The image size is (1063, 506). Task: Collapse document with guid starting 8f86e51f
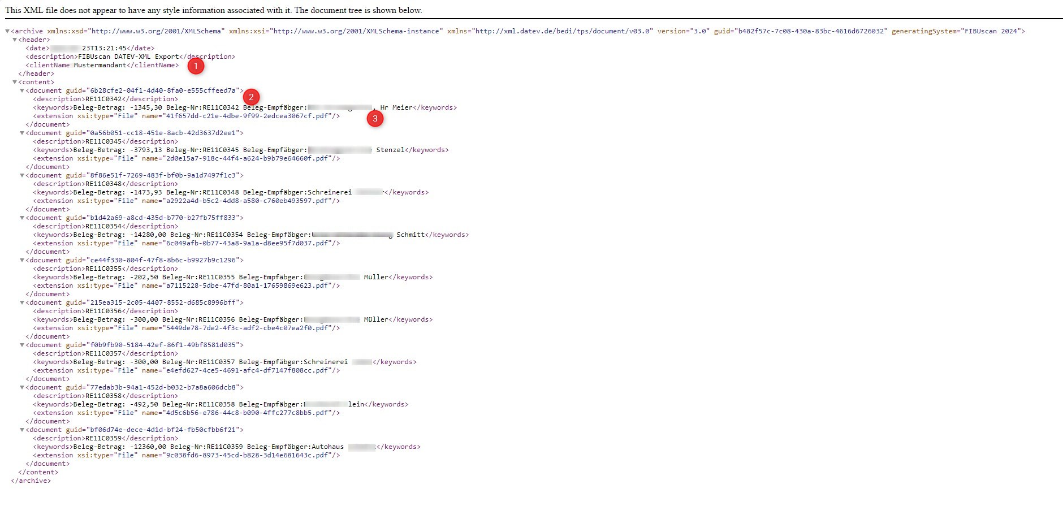click(x=22, y=175)
